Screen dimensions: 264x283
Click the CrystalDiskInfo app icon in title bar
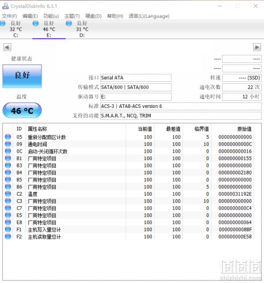(x=5, y=6)
